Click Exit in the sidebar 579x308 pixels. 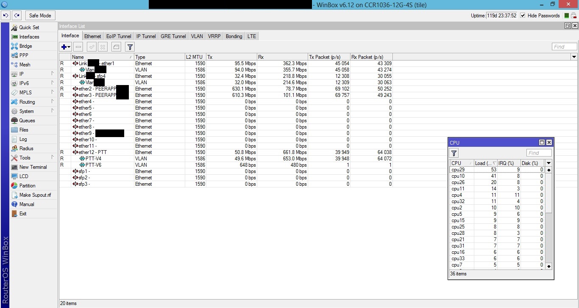tap(23, 214)
